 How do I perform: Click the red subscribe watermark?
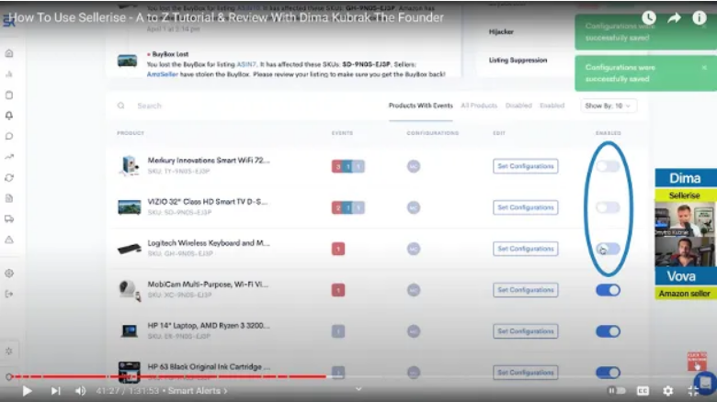pyautogui.click(x=697, y=361)
